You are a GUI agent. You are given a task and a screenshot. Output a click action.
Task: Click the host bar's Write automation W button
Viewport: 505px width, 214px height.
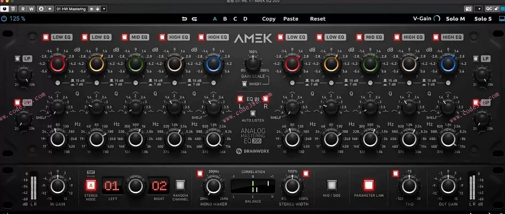pyautogui.click(x=31, y=9)
